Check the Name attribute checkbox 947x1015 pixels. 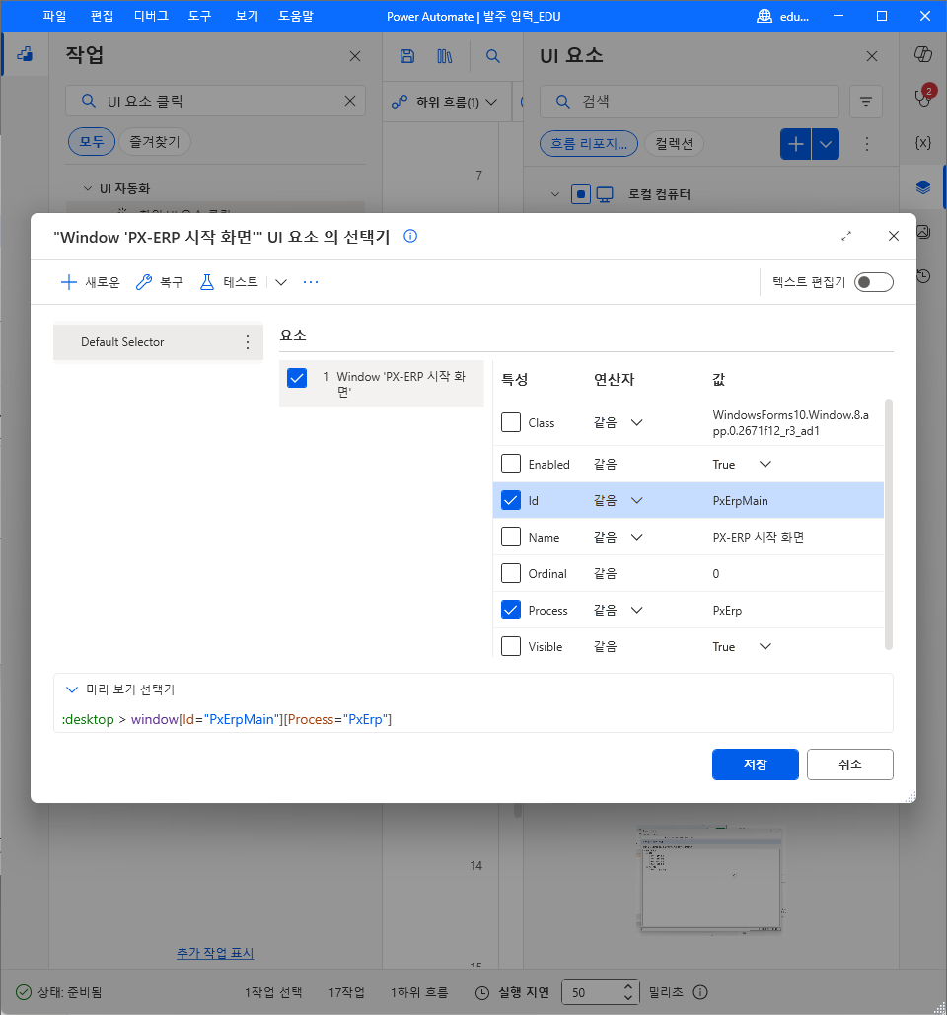511,537
